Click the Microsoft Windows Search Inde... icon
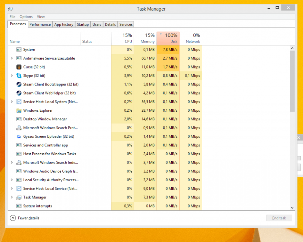Viewport: 303px width, 242px height. 19,163
